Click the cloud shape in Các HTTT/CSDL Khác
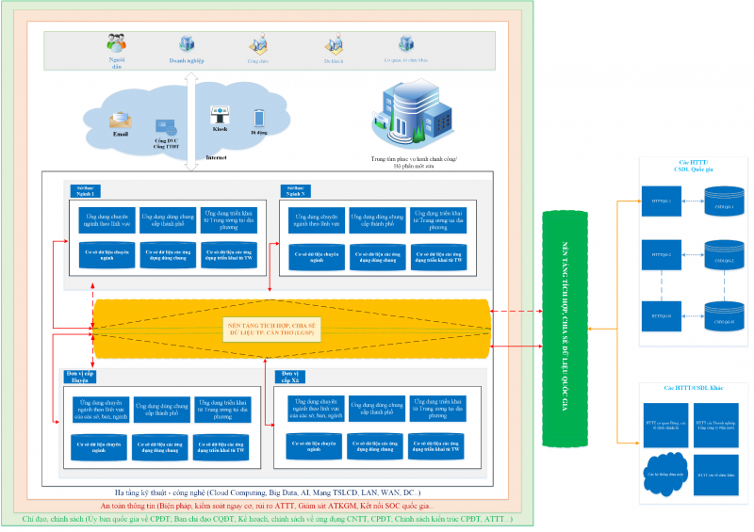Image resolution: width=754 pixels, height=532 pixels. 665,475
